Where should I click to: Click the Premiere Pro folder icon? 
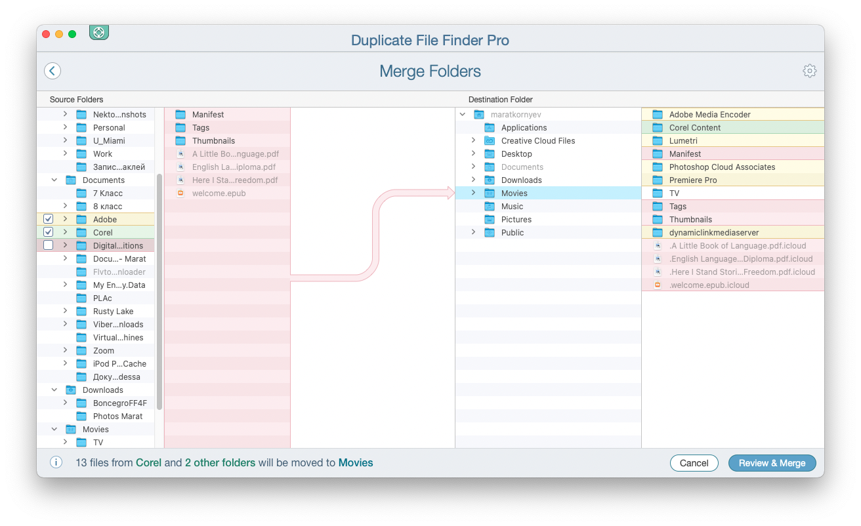(658, 180)
